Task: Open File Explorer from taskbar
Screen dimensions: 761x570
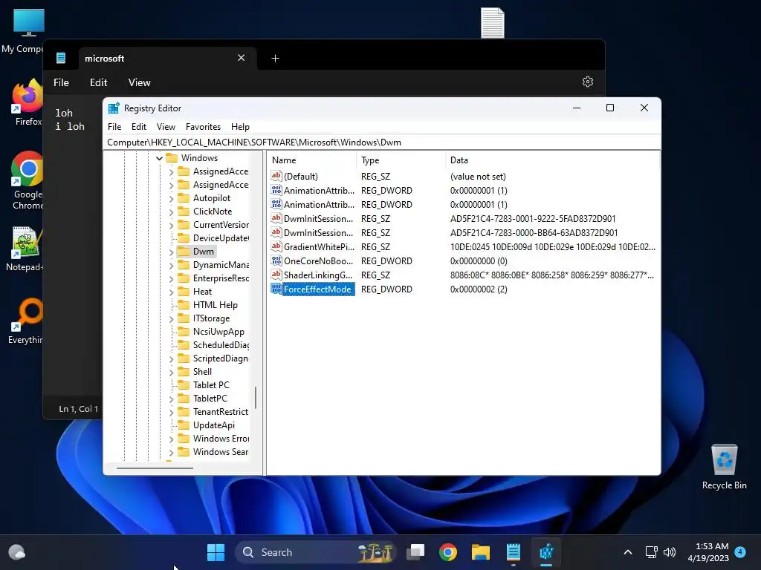Action: pyautogui.click(x=481, y=552)
